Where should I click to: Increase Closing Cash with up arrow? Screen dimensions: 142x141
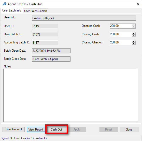click(134, 33)
